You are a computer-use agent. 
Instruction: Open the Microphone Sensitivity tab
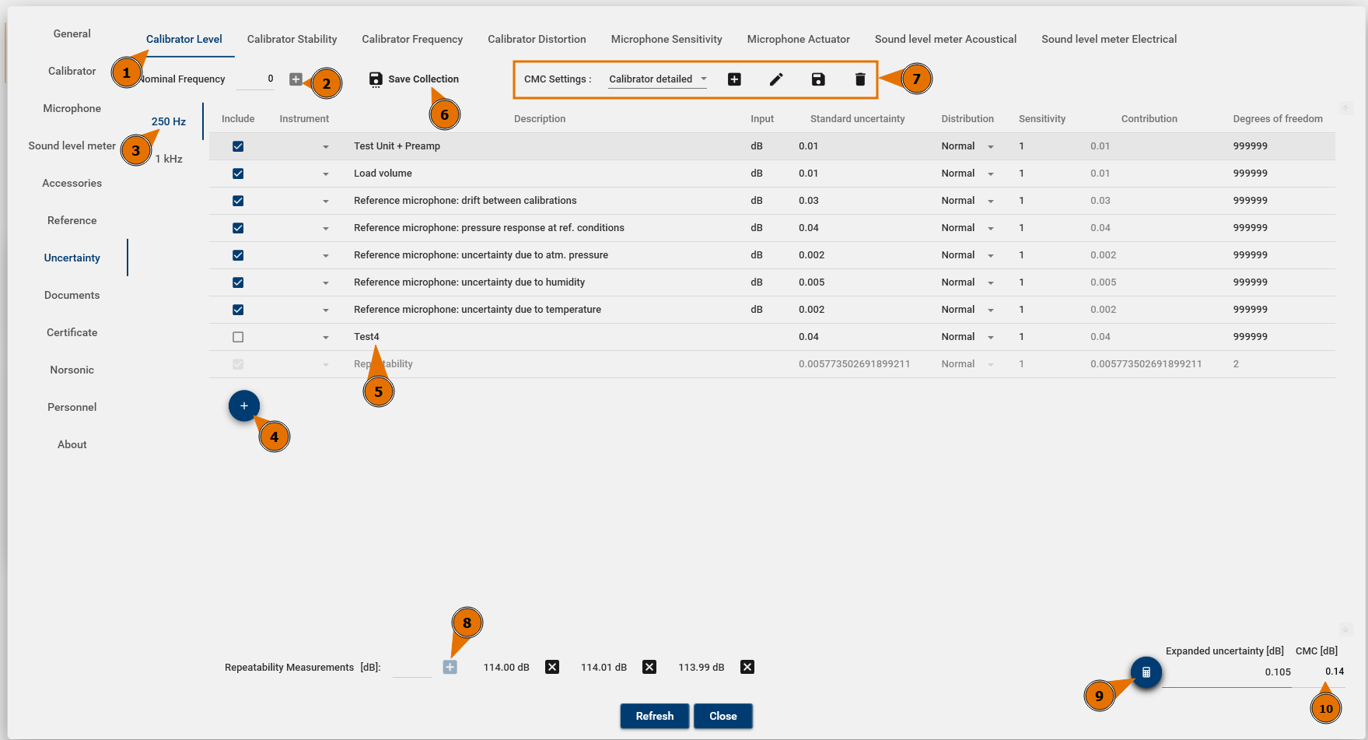point(667,39)
